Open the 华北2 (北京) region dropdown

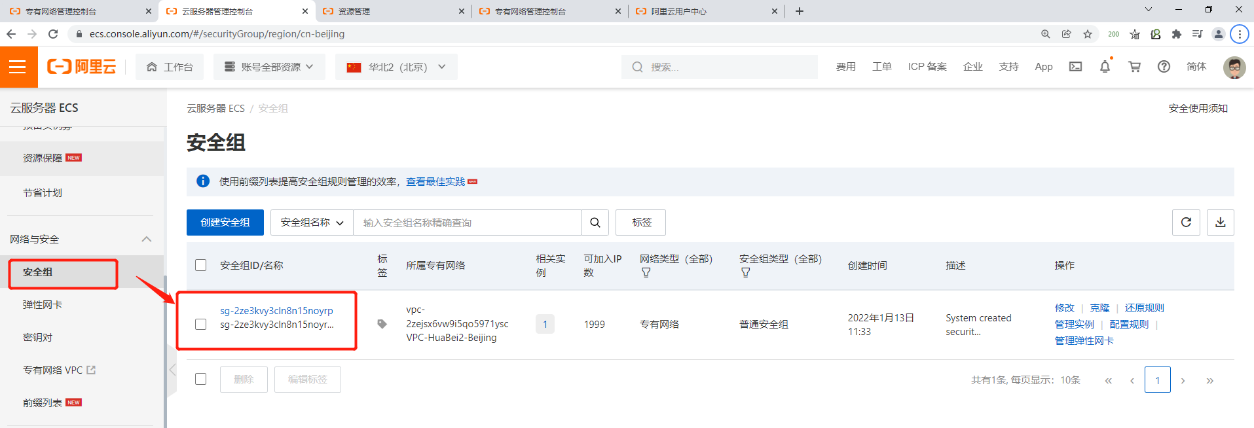pyautogui.click(x=397, y=67)
